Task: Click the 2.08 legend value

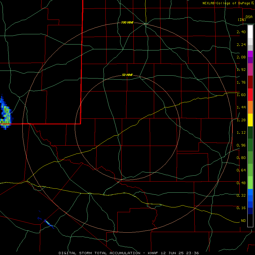Action: [x=241, y=57]
